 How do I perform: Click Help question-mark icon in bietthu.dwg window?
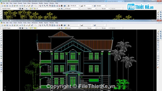[65, 25]
